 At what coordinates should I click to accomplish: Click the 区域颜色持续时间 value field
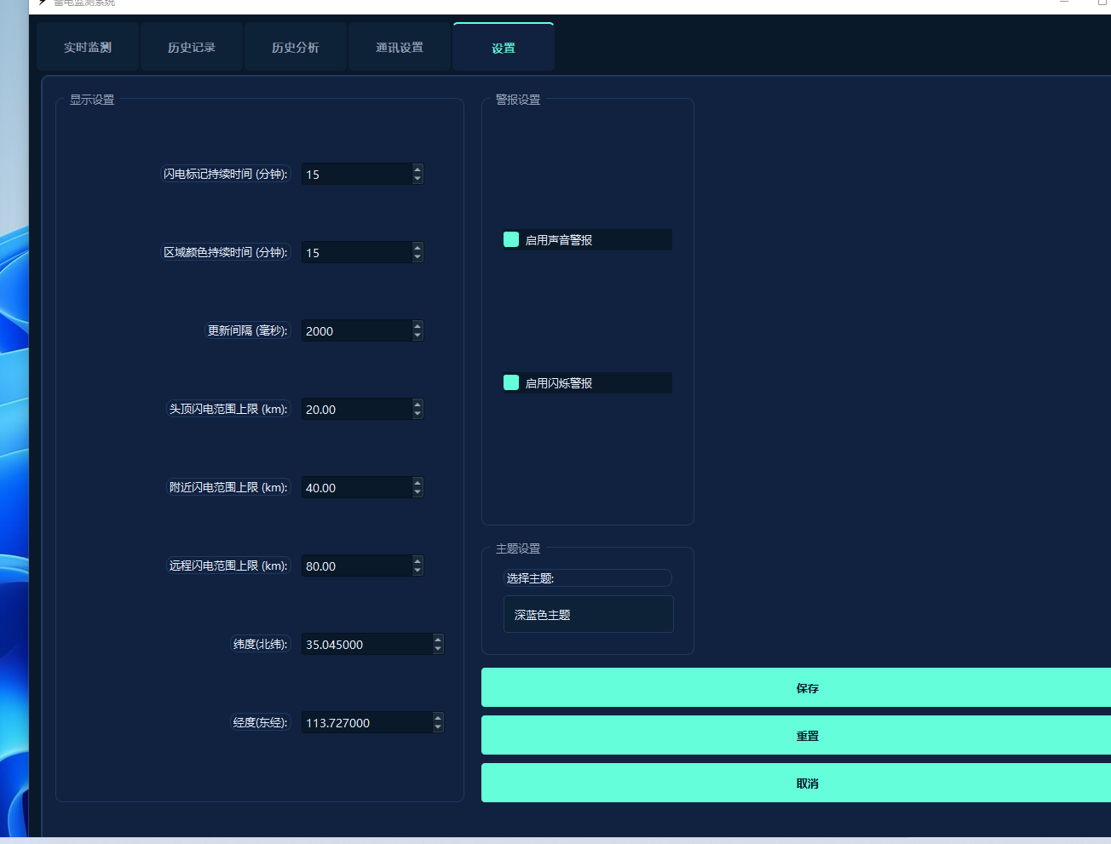click(x=356, y=252)
